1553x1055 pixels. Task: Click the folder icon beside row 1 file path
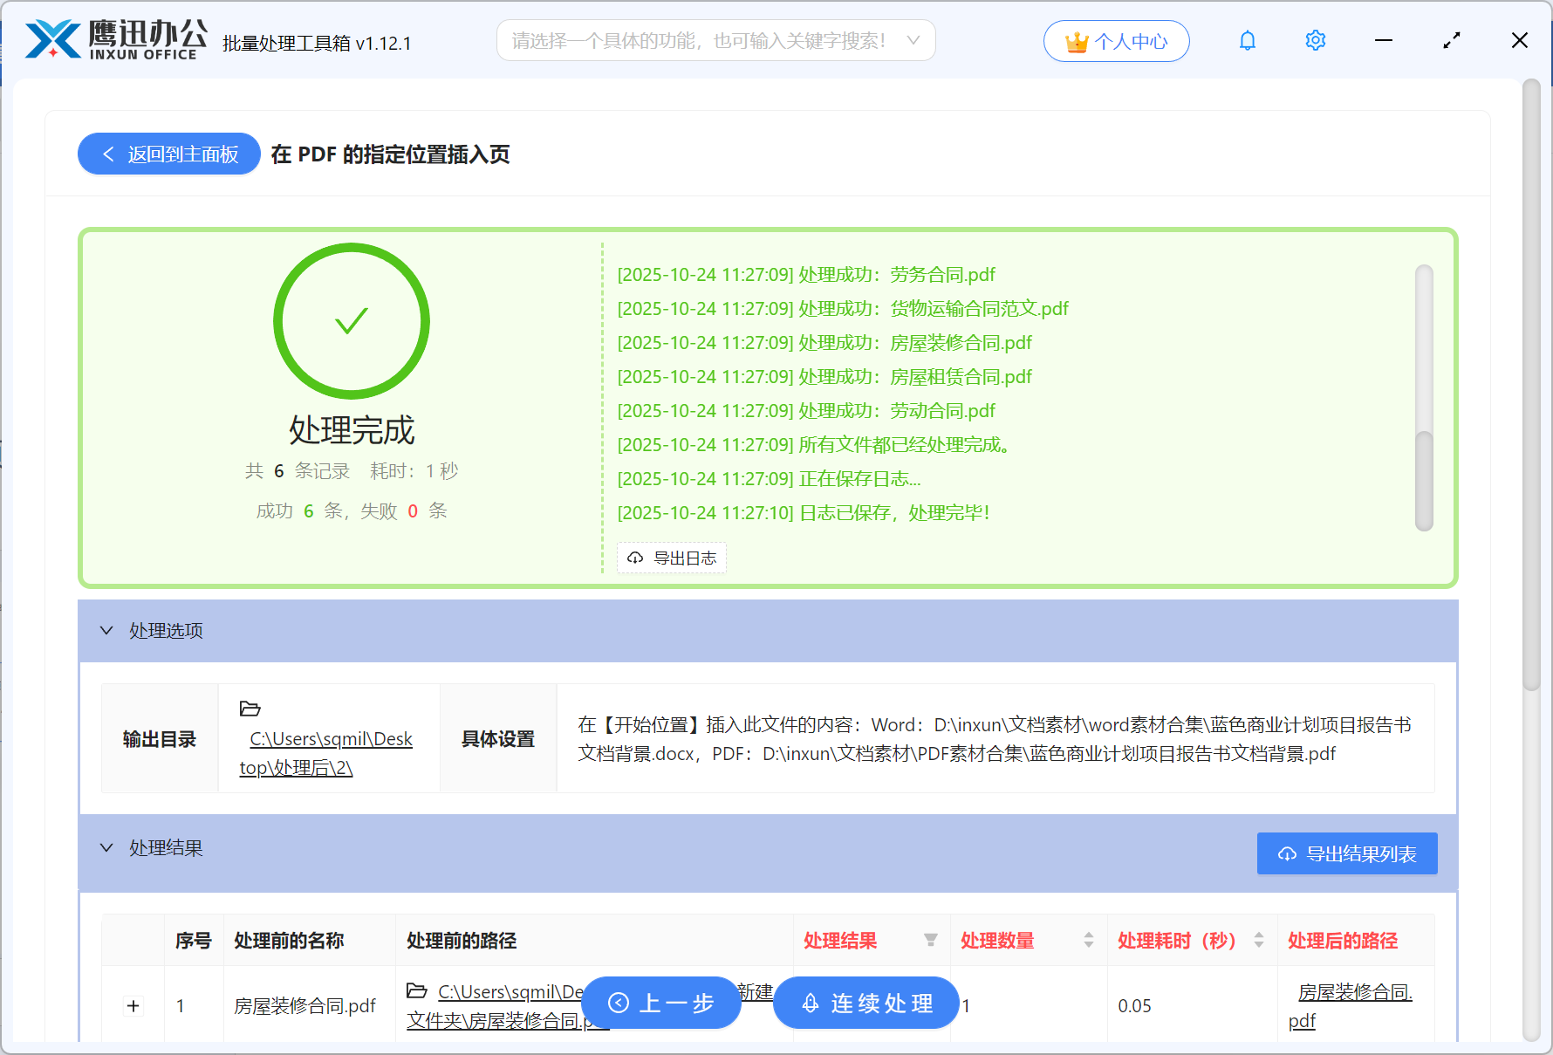pyautogui.click(x=417, y=991)
